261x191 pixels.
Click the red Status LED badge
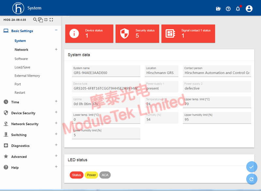77,175
